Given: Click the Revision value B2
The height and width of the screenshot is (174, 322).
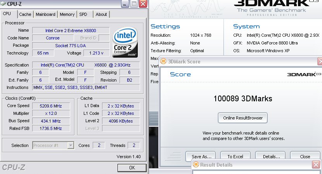Looking at the screenshot, I should point(130,80).
